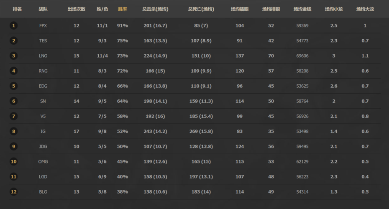Click SN win rate 64%
The width and height of the screenshot is (389, 209).
click(123, 101)
